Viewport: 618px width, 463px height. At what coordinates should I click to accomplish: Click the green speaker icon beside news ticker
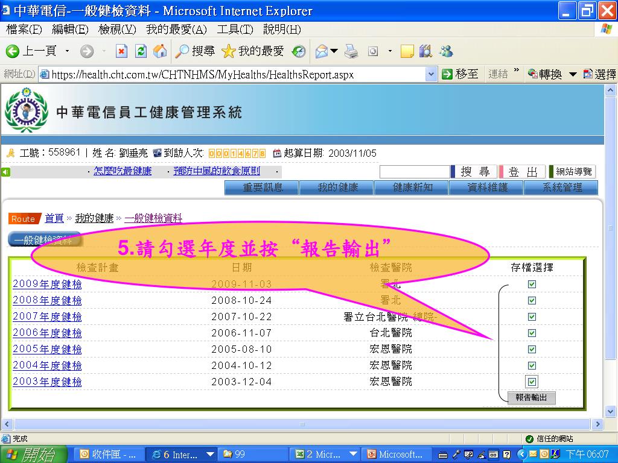5,172
